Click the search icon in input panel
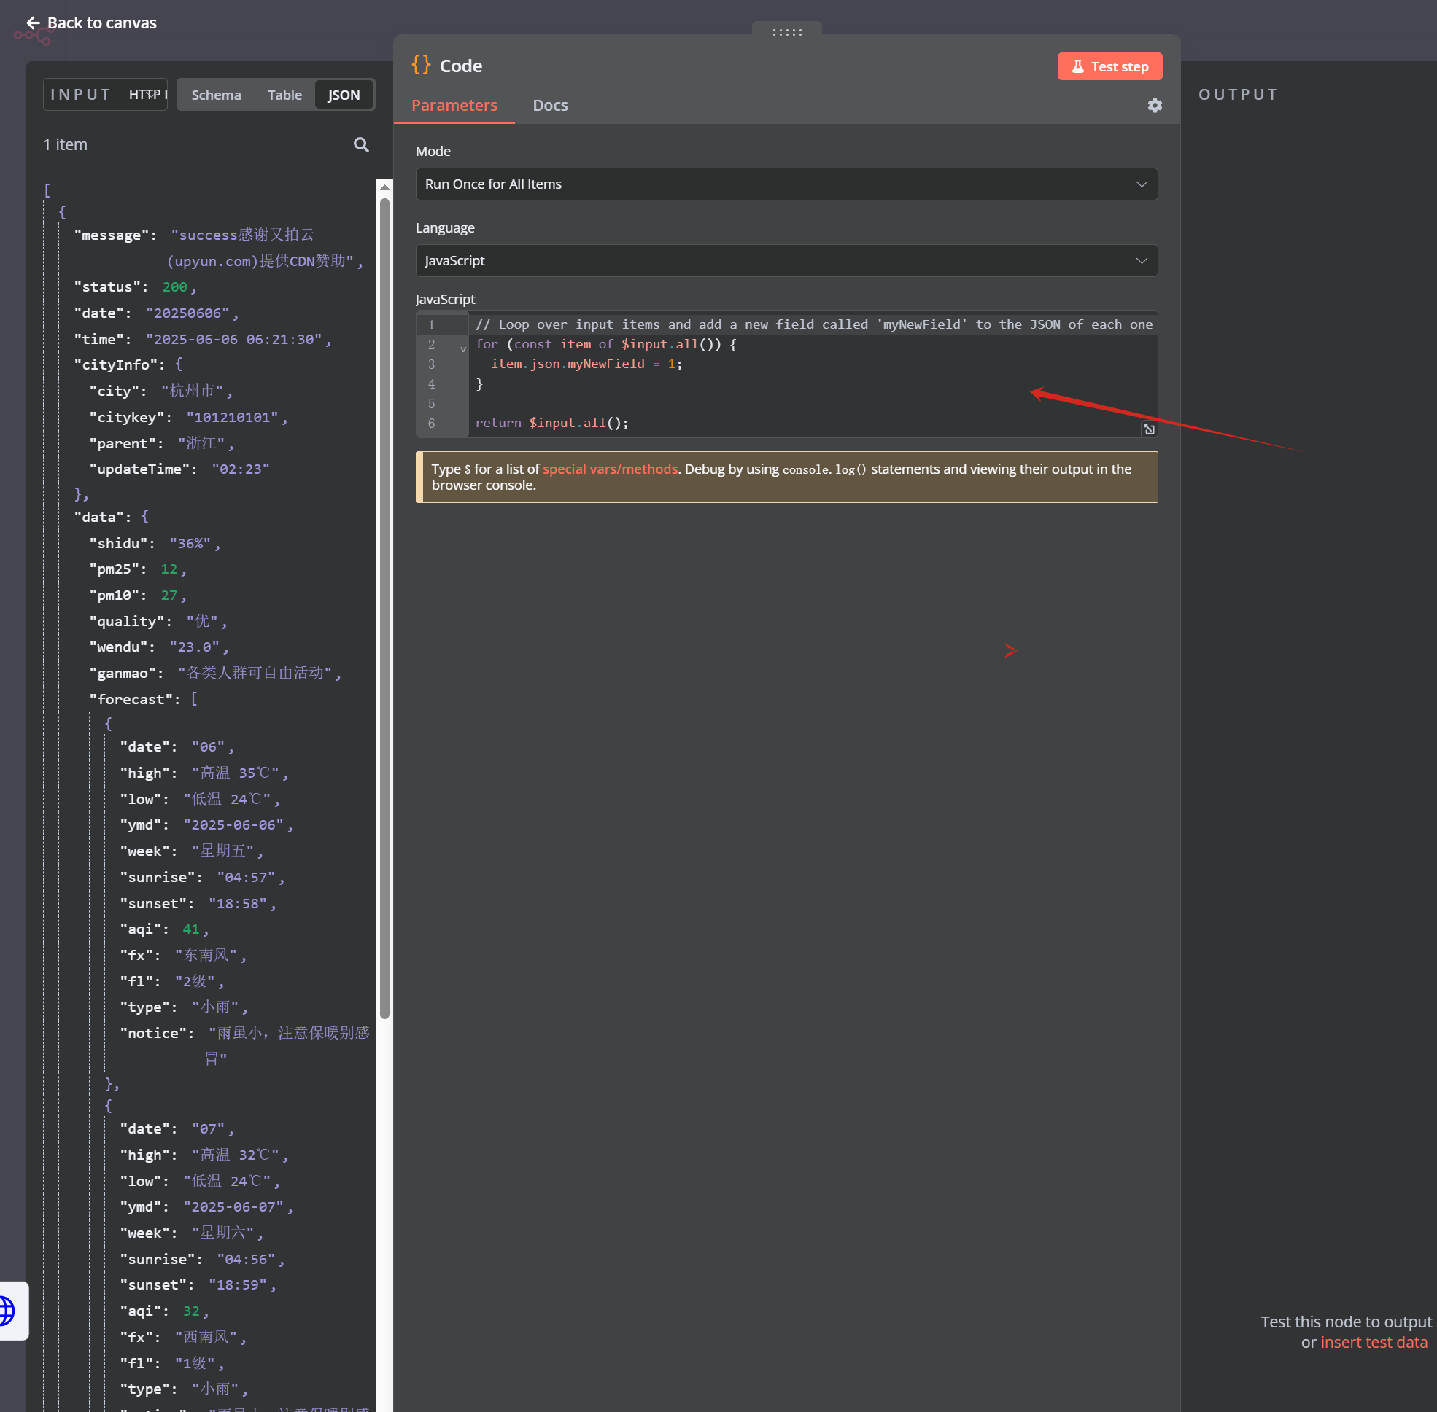 (361, 144)
